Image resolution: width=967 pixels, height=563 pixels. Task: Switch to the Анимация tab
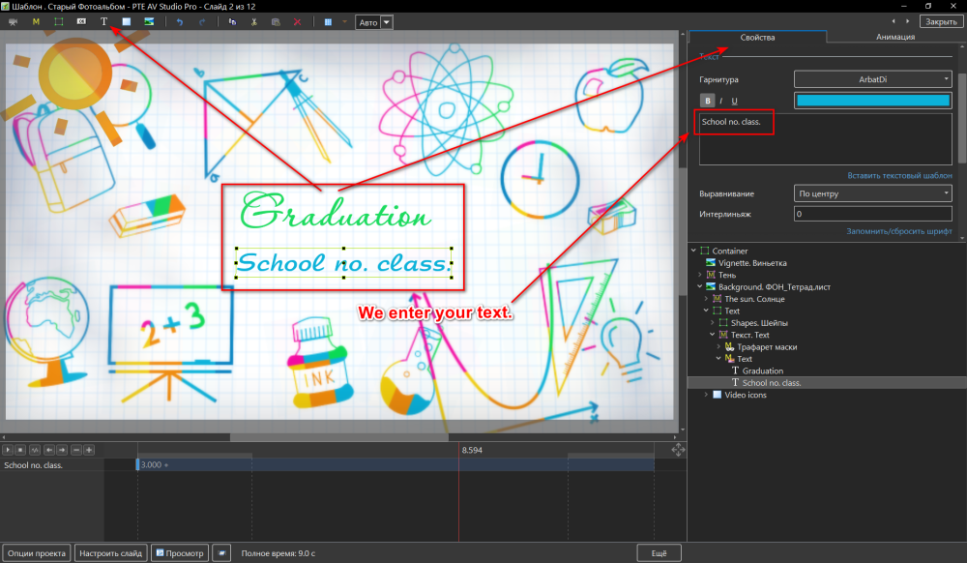pos(895,37)
